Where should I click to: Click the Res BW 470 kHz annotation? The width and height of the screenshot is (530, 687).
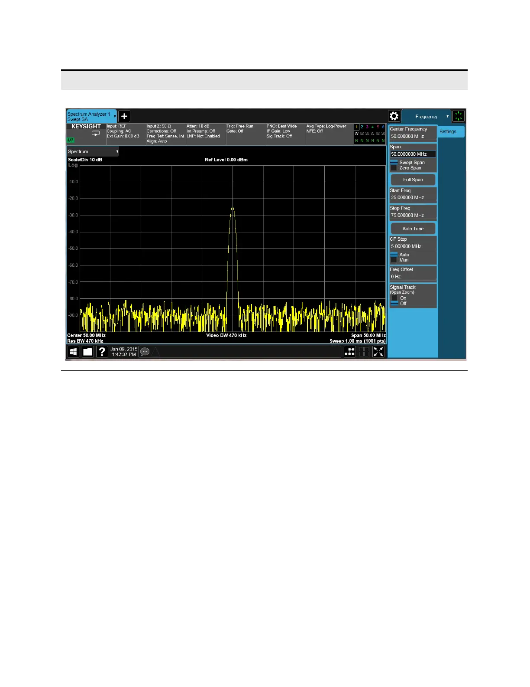coord(85,341)
